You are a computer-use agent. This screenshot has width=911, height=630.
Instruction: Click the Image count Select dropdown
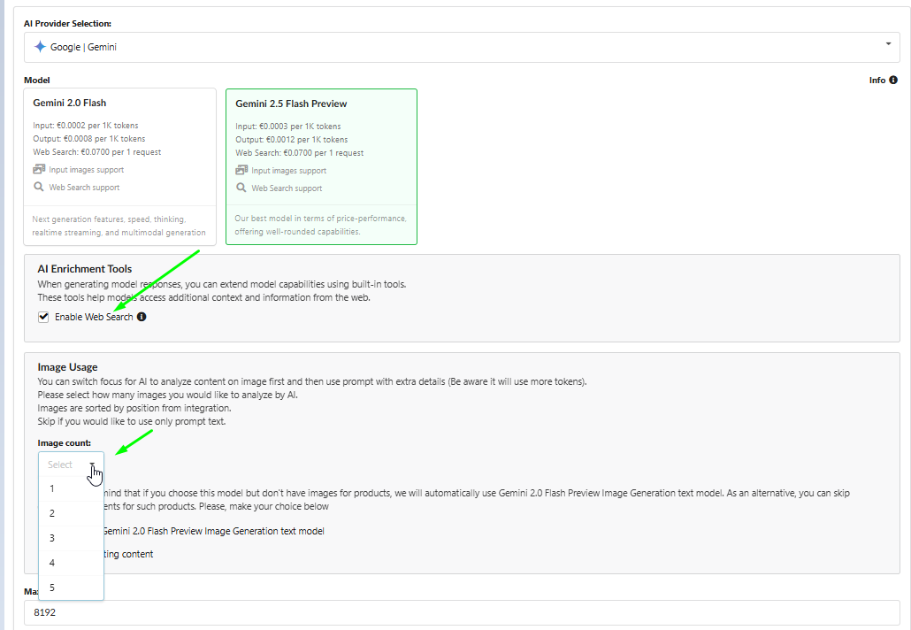tap(71, 465)
